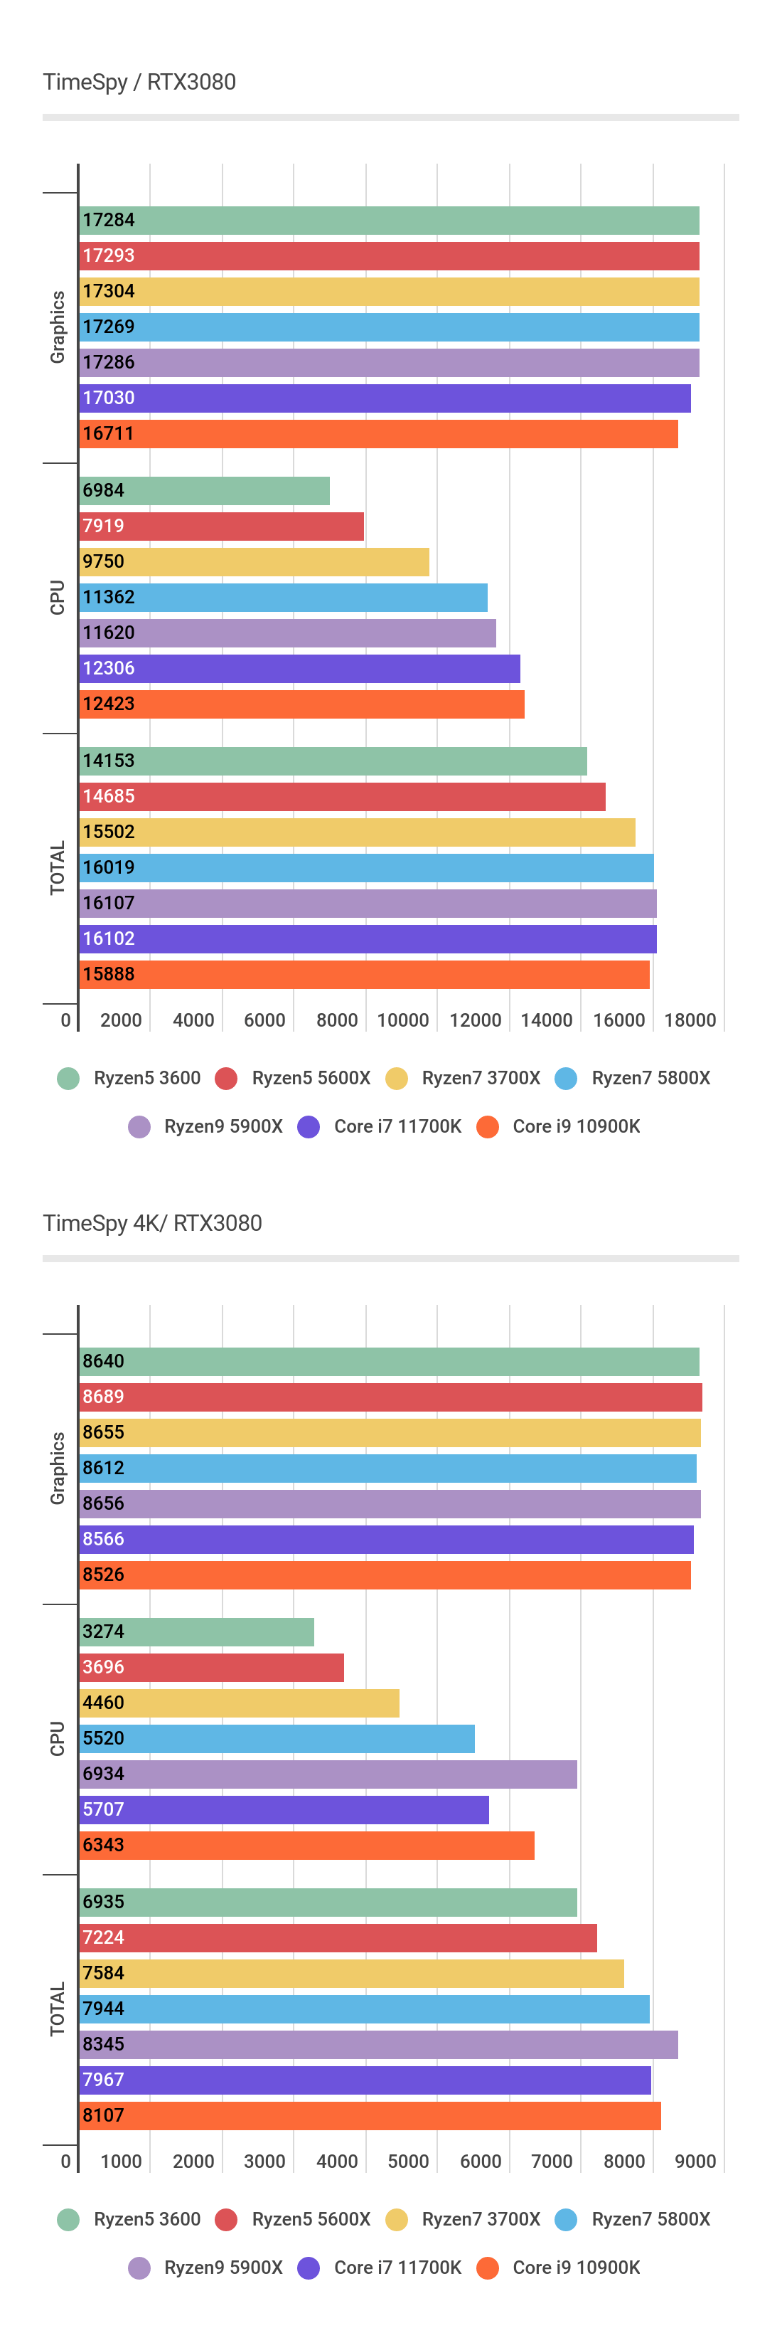Click the "TimeSpy 4K/ RTX3080" chart title

click(x=153, y=1223)
